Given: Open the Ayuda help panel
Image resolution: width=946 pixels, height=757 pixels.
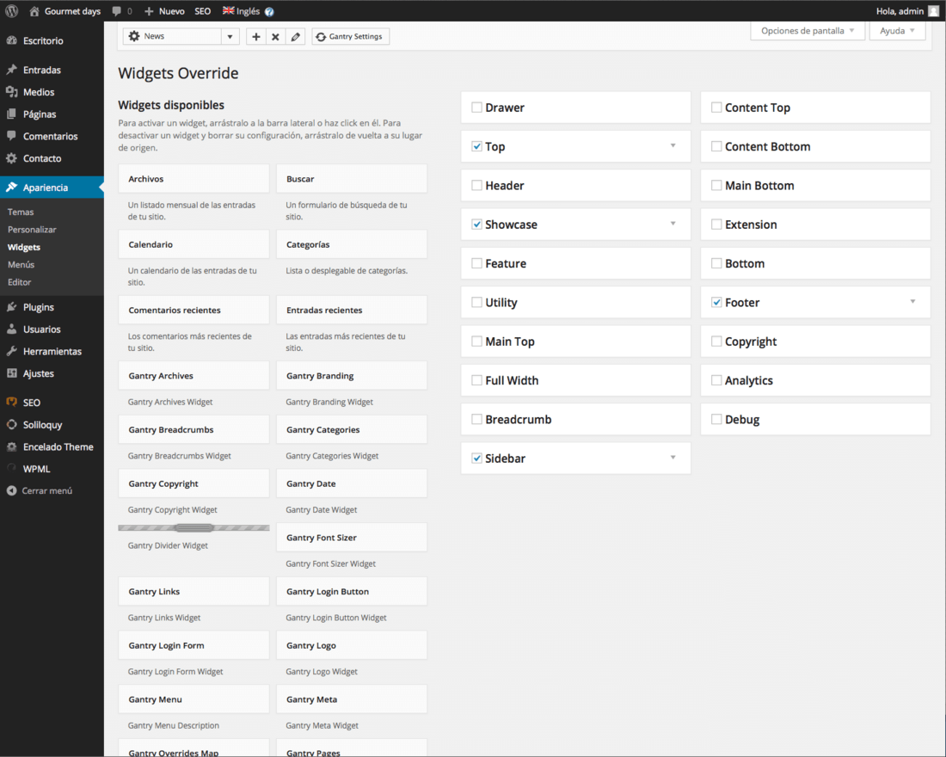Looking at the screenshot, I should 897,31.
